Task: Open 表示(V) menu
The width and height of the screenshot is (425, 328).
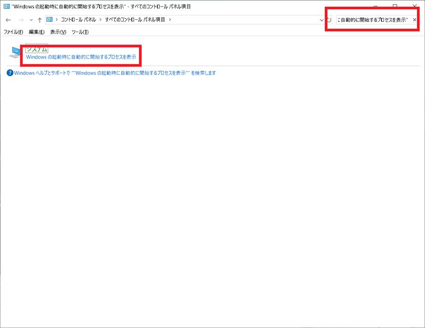Action: pos(58,32)
